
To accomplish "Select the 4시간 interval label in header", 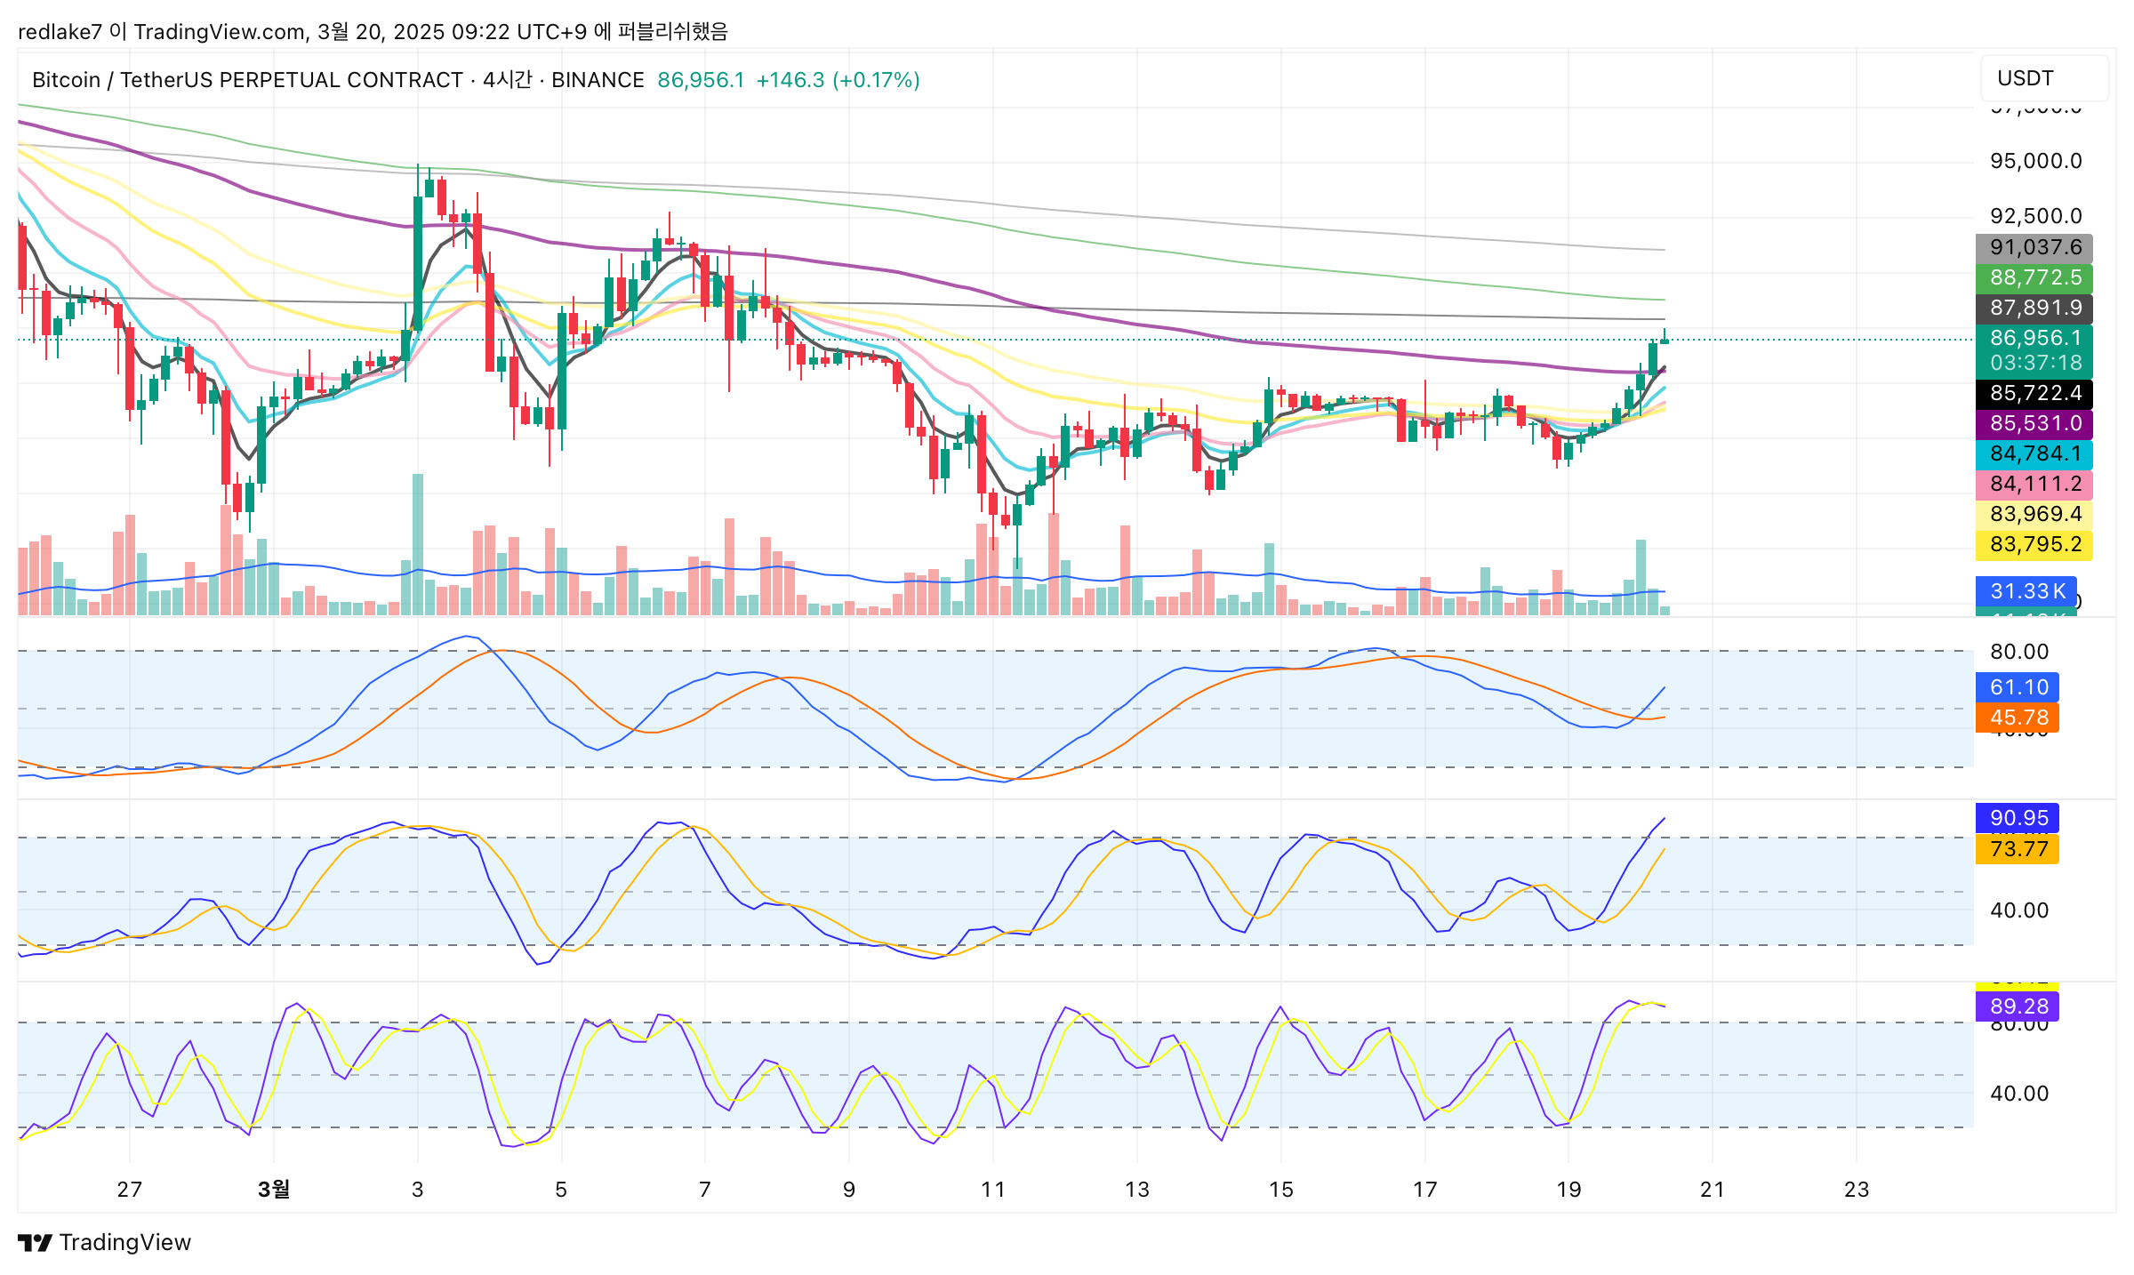I will (507, 80).
